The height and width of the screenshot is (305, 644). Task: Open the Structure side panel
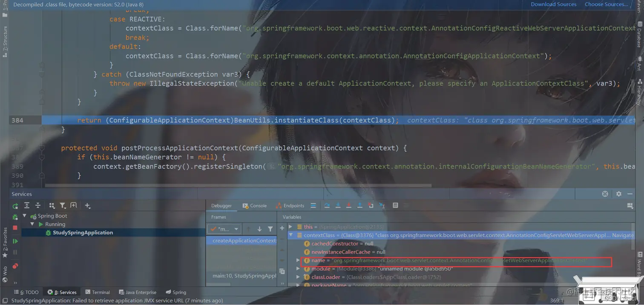click(x=5, y=41)
